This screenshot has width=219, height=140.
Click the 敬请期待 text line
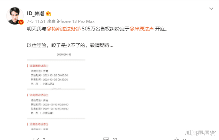[70, 45]
